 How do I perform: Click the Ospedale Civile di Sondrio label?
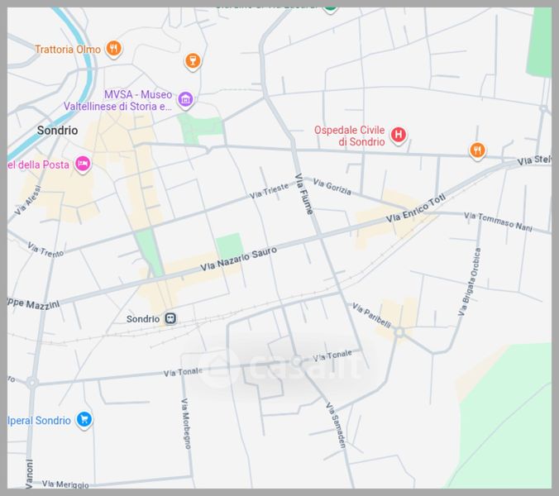tap(349, 136)
